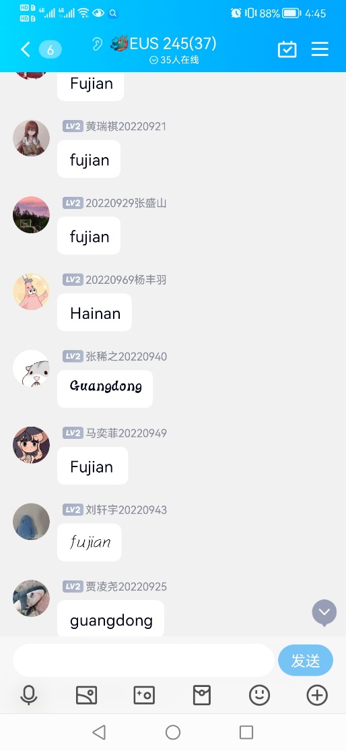
Task: Start voice input with microphone icon
Action: tap(29, 695)
